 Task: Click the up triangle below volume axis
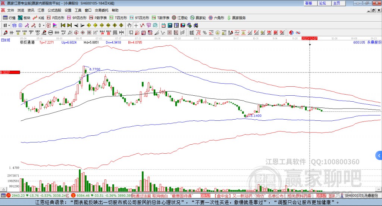click(3, 189)
